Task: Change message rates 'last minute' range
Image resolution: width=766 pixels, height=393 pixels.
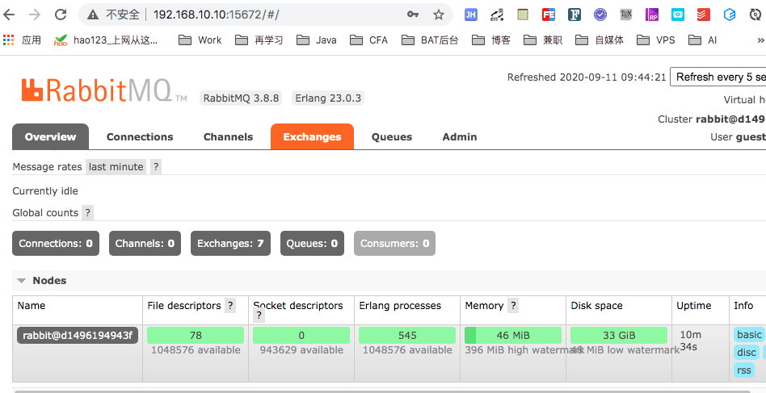Action: (116, 167)
